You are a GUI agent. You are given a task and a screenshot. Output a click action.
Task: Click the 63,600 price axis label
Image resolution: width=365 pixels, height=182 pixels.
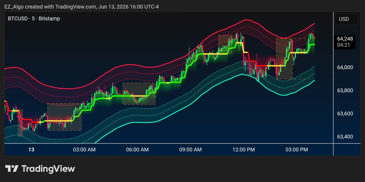345,114
